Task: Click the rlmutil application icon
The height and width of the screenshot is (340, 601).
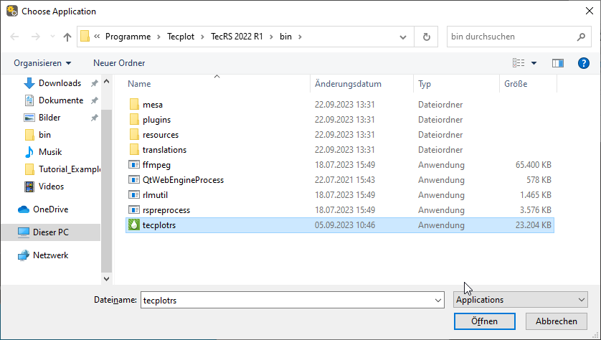Action: point(134,194)
